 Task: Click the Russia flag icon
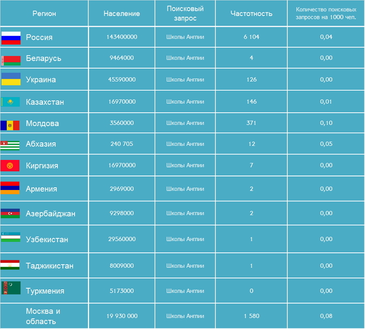coord(11,38)
